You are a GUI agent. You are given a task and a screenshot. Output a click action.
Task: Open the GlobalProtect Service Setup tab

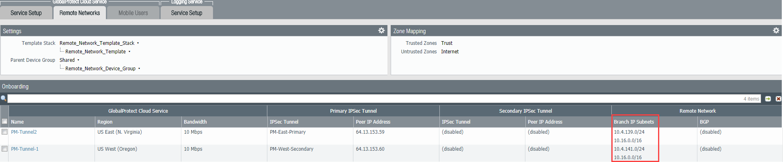[26, 13]
